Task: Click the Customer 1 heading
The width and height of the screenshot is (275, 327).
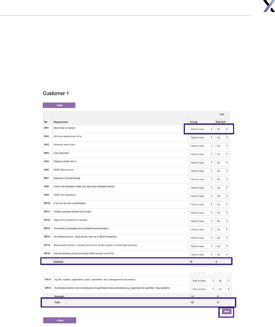Action: (56, 94)
